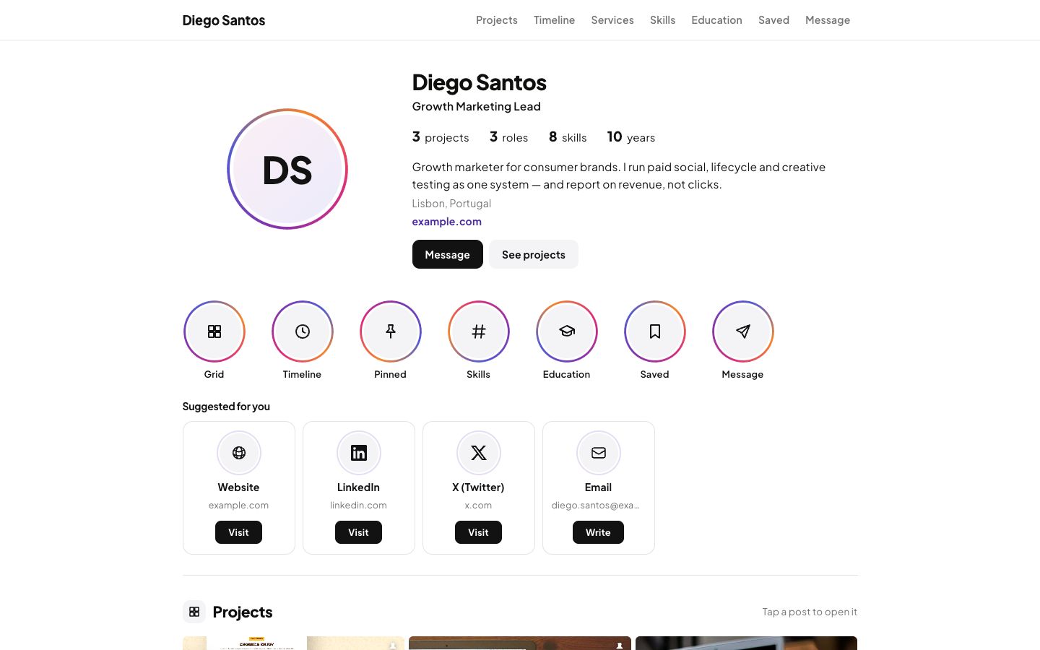This screenshot has height=650, width=1040.
Task: Go to Timeline in top navigation
Action: pyautogui.click(x=555, y=20)
